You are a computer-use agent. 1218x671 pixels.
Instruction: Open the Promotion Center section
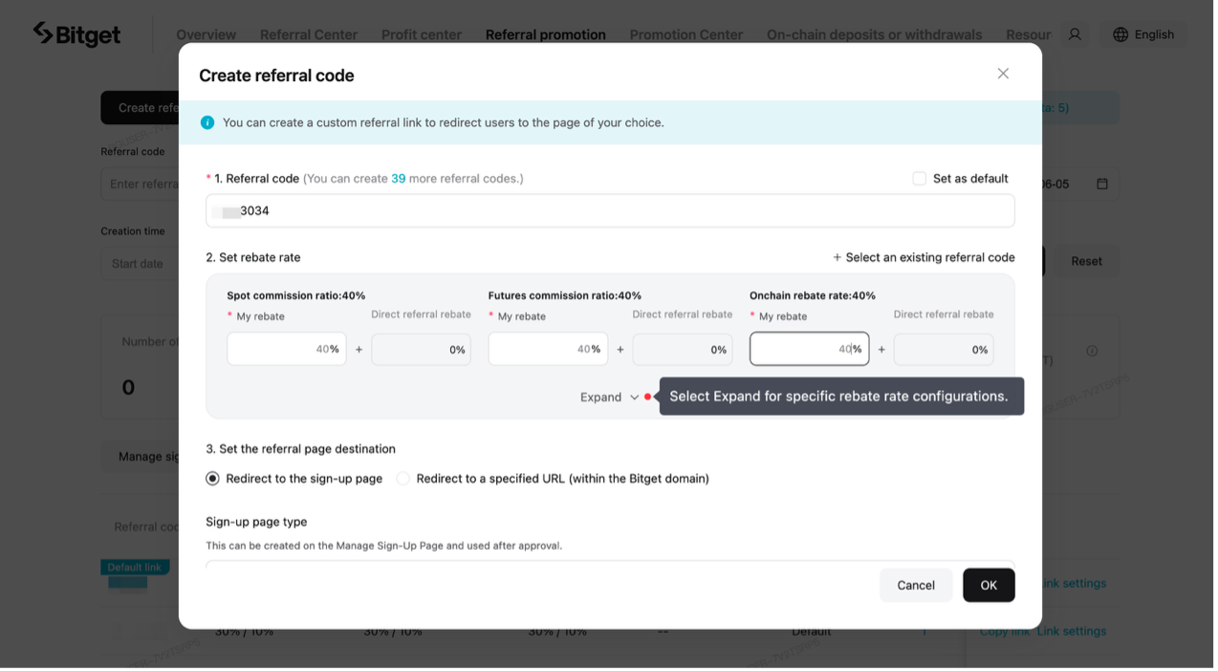[685, 33]
